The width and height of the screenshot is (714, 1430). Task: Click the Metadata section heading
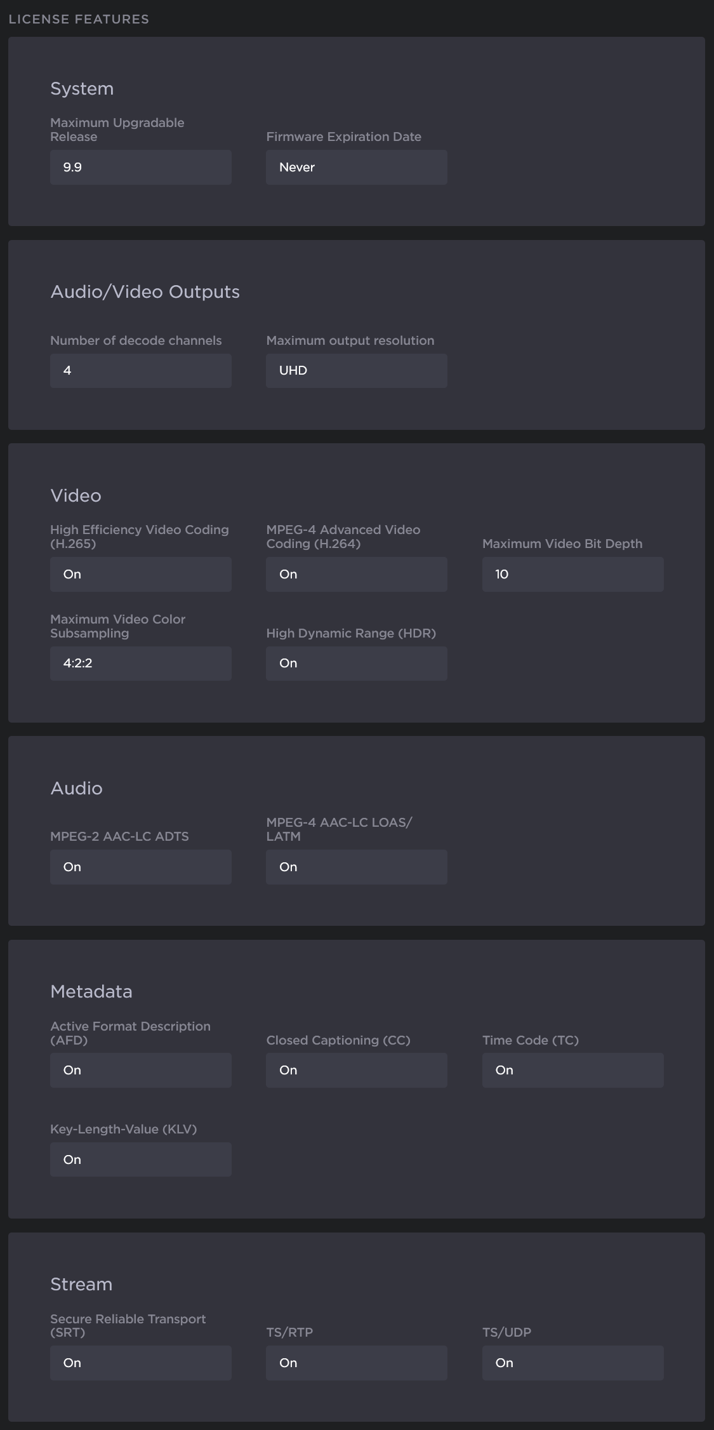(x=91, y=991)
